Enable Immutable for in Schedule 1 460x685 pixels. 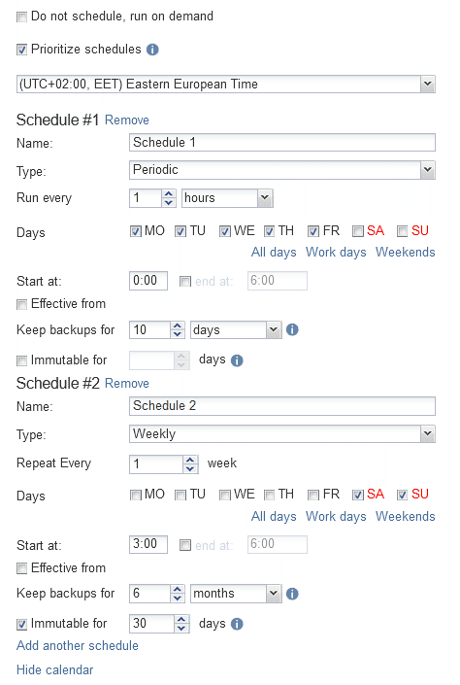pyautogui.click(x=21, y=360)
